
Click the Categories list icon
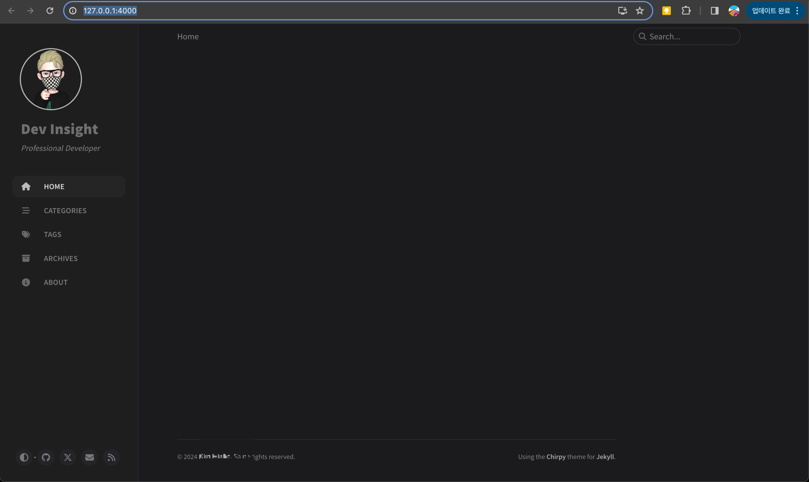click(26, 211)
